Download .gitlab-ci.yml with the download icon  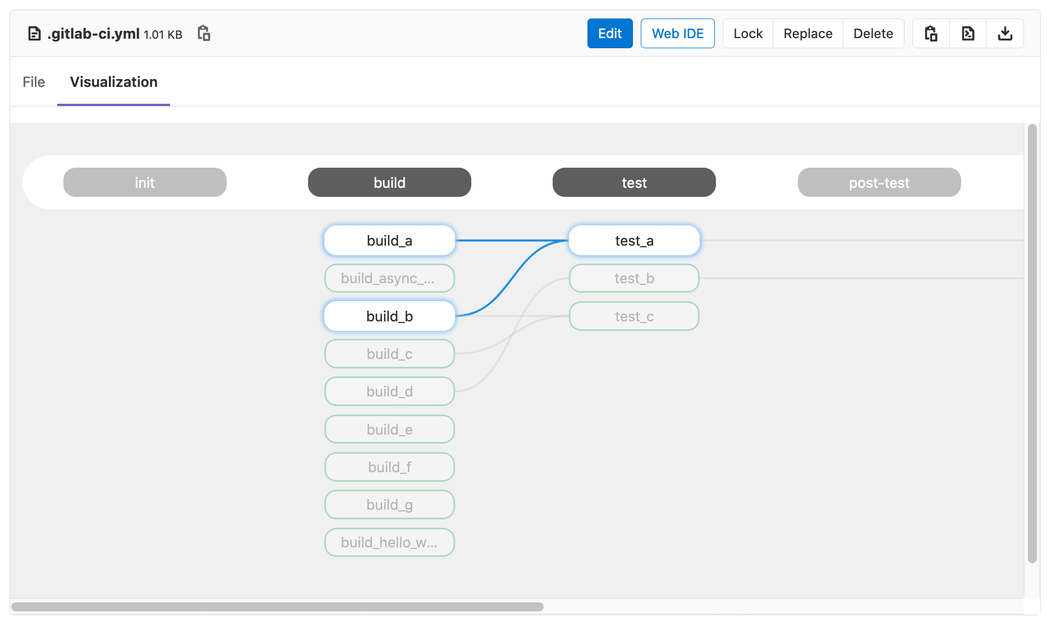pyautogui.click(x=1005, y=33)
